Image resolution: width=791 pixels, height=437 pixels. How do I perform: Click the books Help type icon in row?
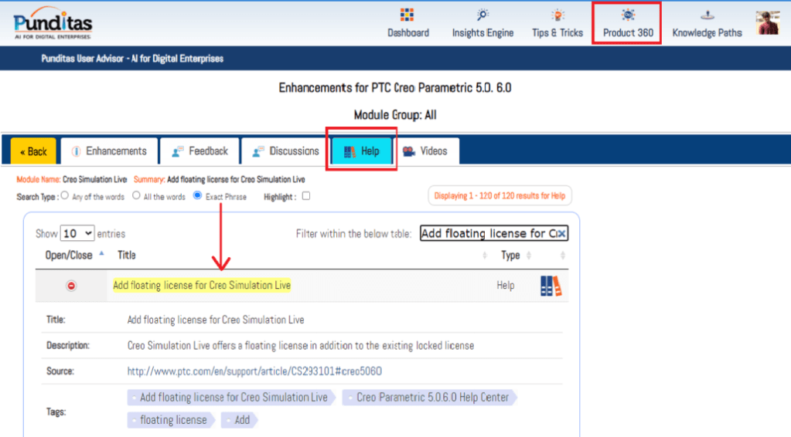pos(551,286)
